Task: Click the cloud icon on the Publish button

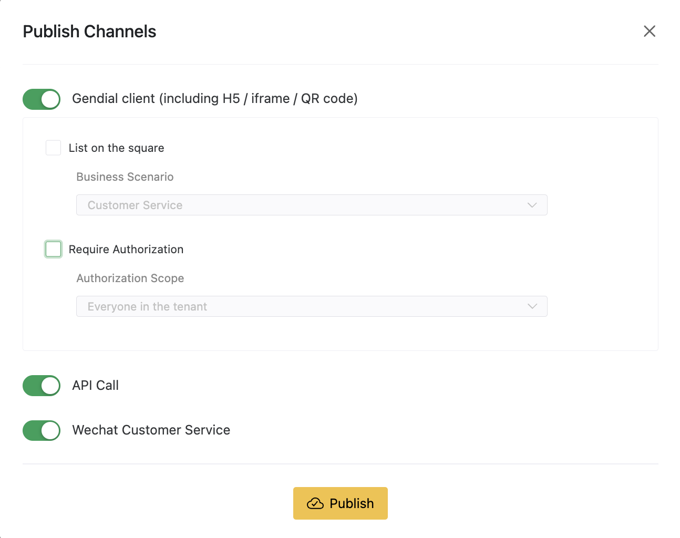Action: tap(315, 503)
